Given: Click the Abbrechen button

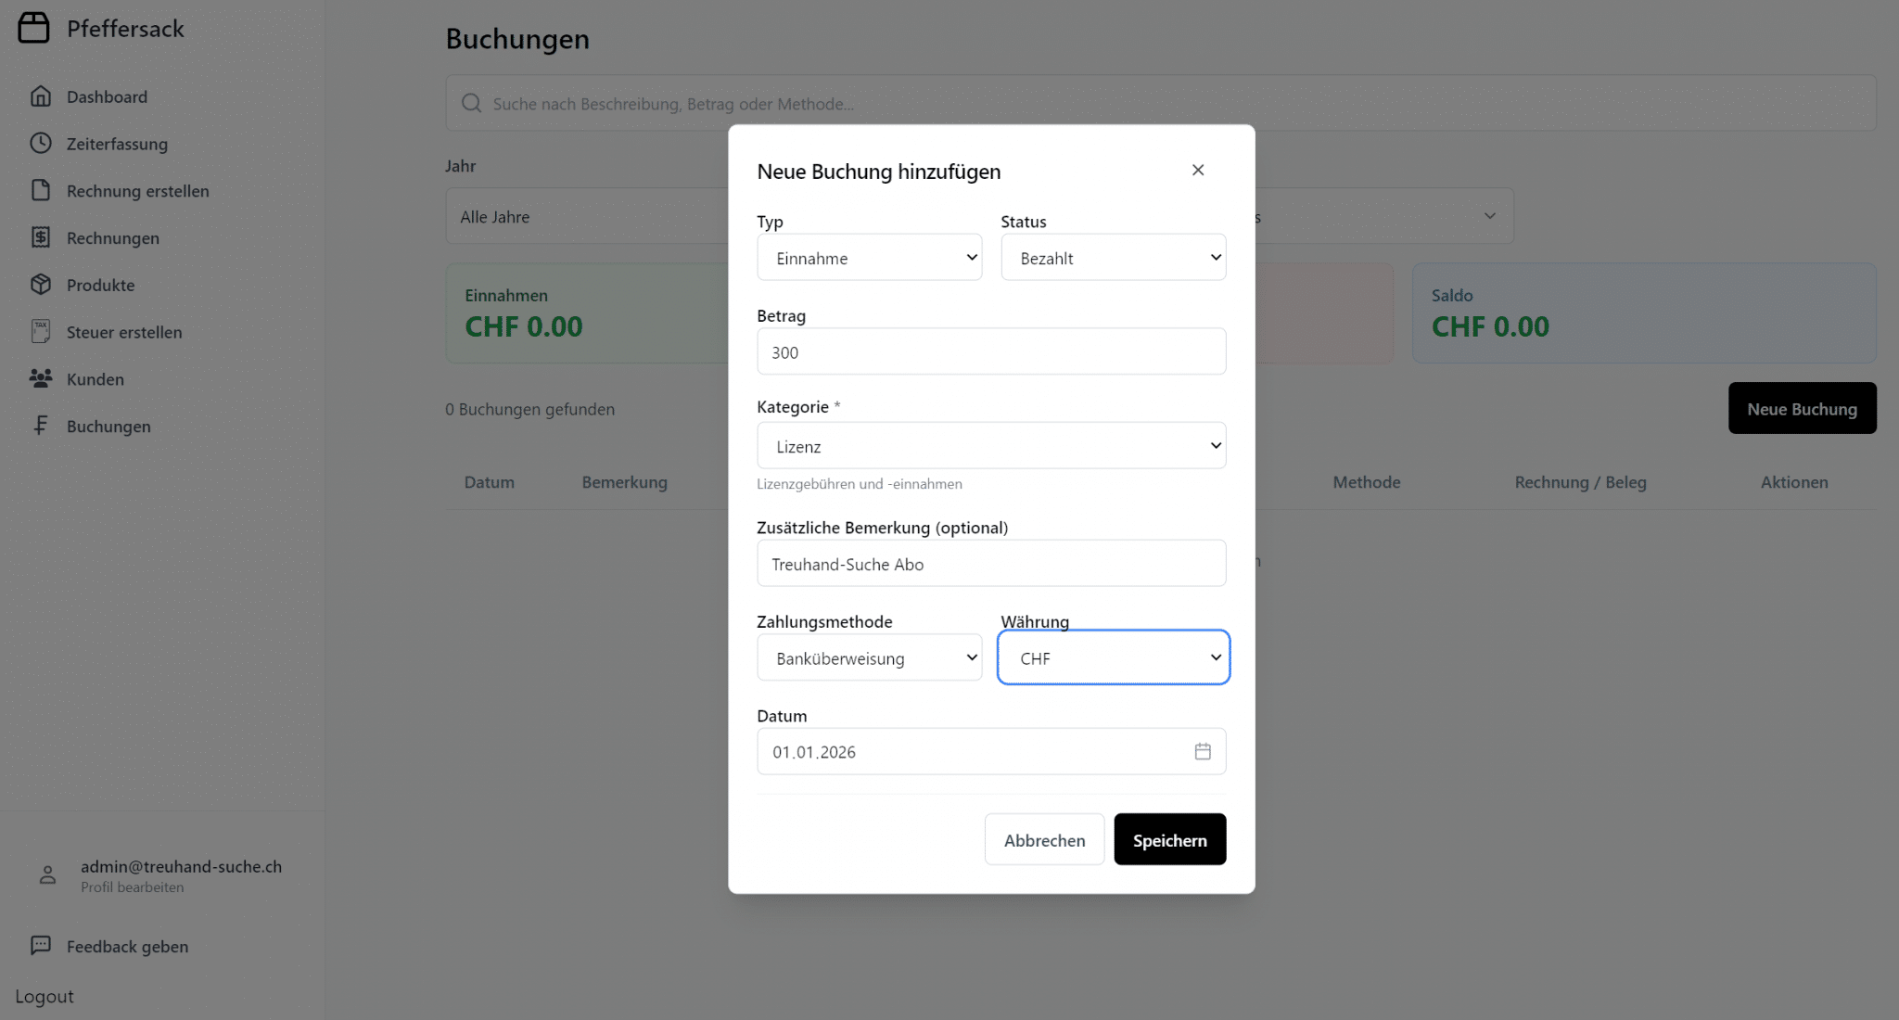Looking at the screenshot, I should coord(1044,840).
